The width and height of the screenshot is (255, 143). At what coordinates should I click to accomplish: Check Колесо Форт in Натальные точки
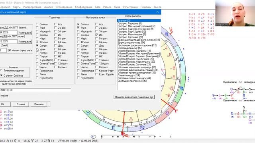click(96, 71)
